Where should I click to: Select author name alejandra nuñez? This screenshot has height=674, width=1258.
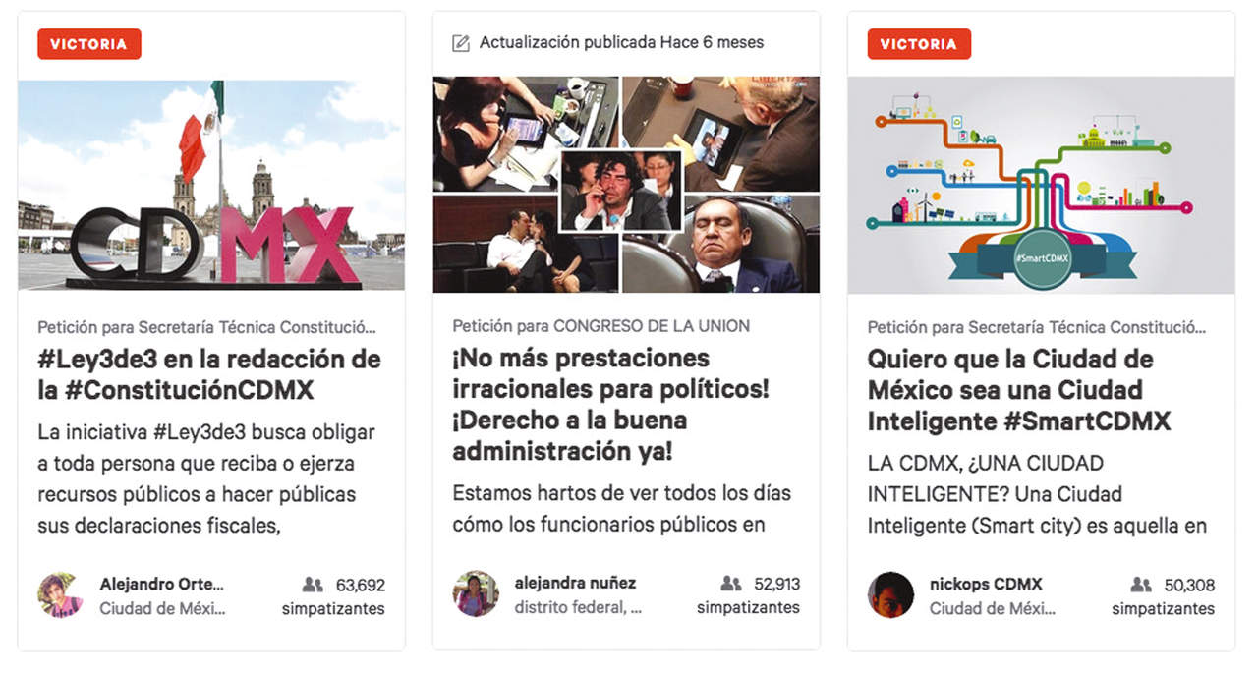[575, 584]
